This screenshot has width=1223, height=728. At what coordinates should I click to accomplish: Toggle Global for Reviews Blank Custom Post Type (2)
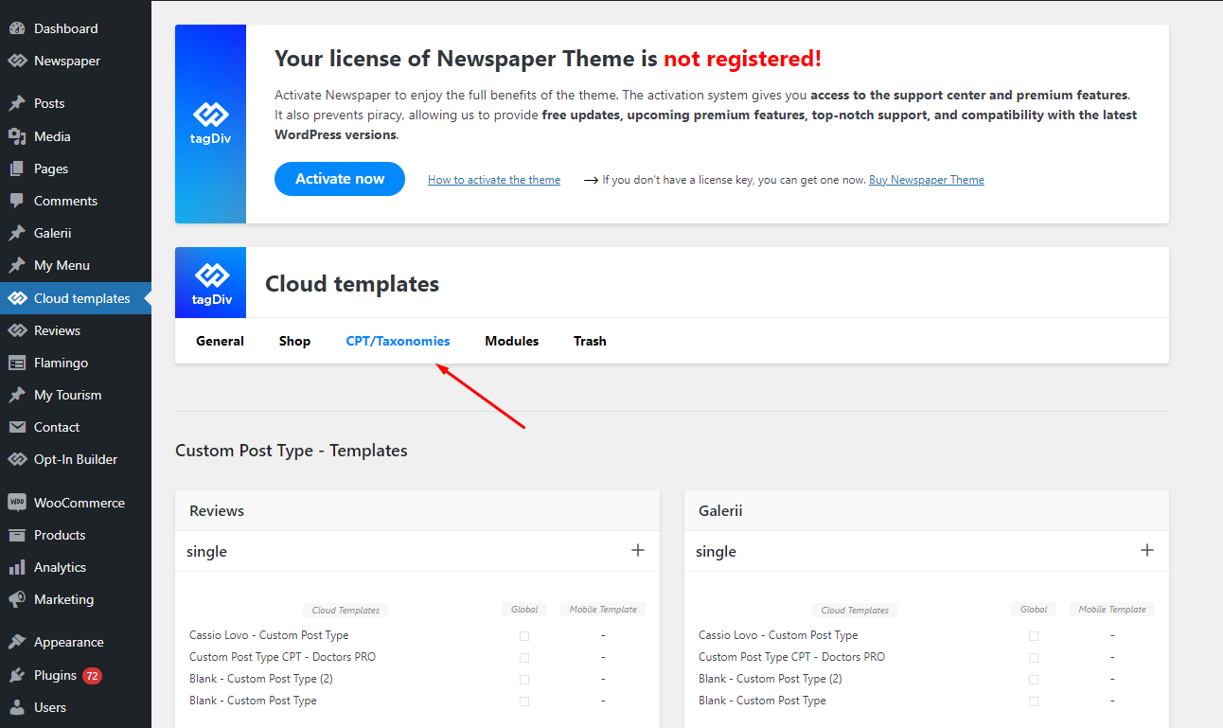point(524,680)
